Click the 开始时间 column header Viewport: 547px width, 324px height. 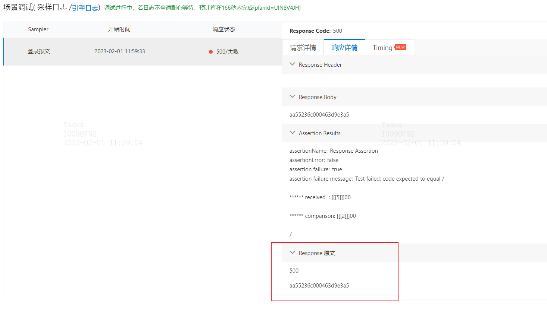(119, 29)
